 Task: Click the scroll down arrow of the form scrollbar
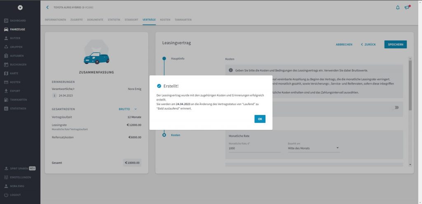(410, 164)
